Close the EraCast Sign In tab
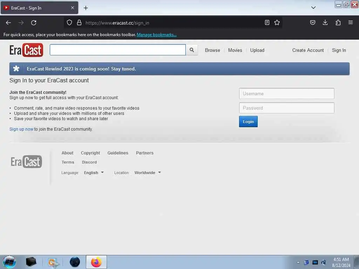This screenshot has height=269, width=359. pos(73,8)
